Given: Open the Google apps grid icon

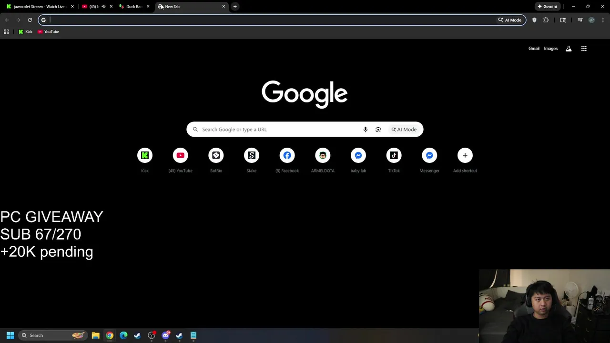Looking at the screenshot, I should coord(584,49).
